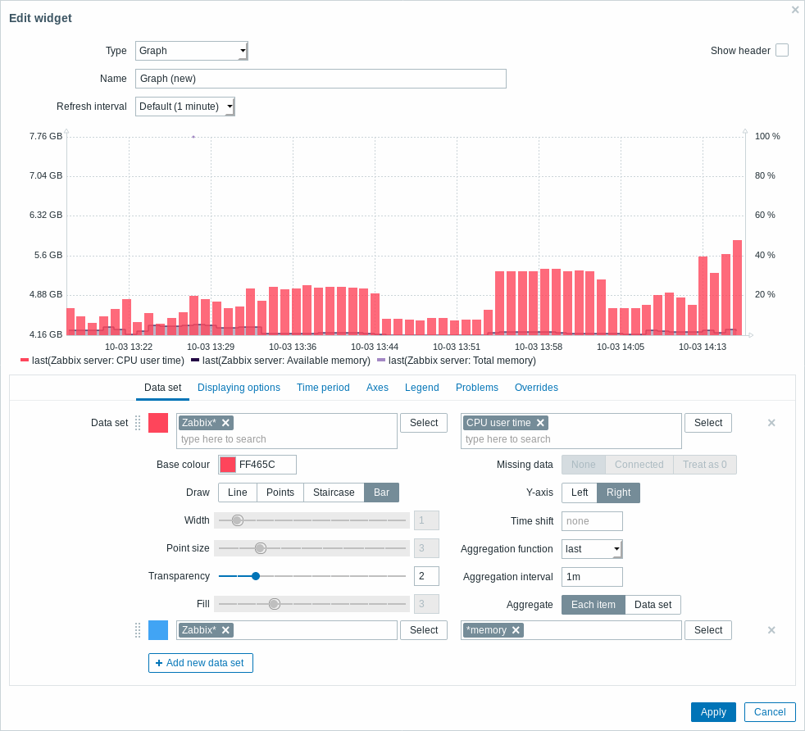Open the Overrides tab
The width and height of the screenshot is (805, 731).
point(536,388)
